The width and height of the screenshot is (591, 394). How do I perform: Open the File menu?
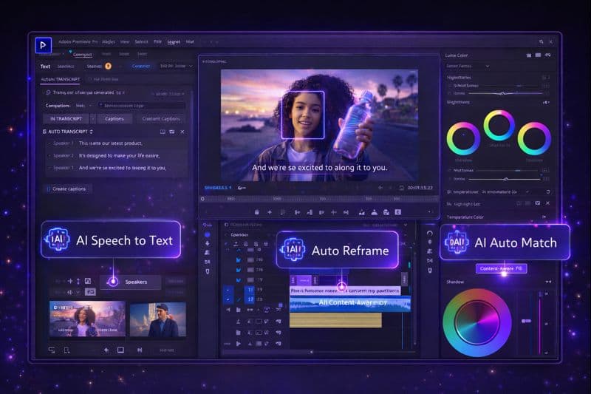coord(157,41)
